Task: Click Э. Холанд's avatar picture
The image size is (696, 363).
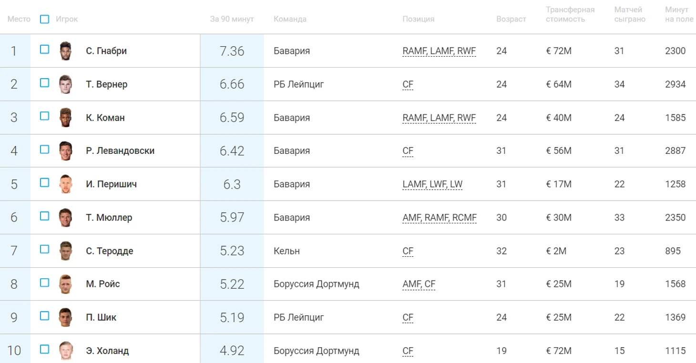Action: point(65,351)
